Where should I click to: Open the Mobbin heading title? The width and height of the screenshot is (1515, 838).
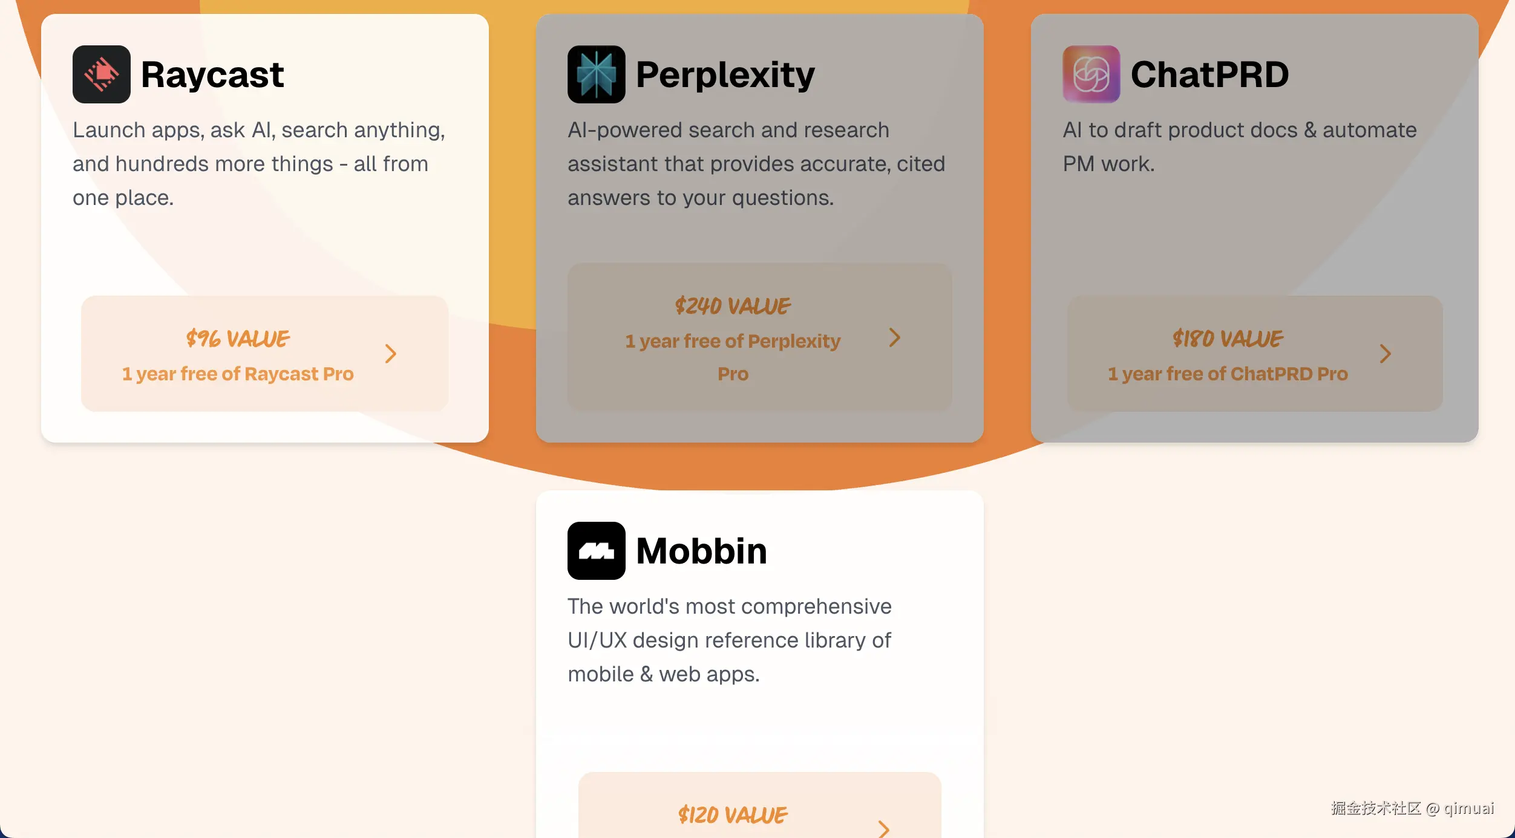point(701,551)
